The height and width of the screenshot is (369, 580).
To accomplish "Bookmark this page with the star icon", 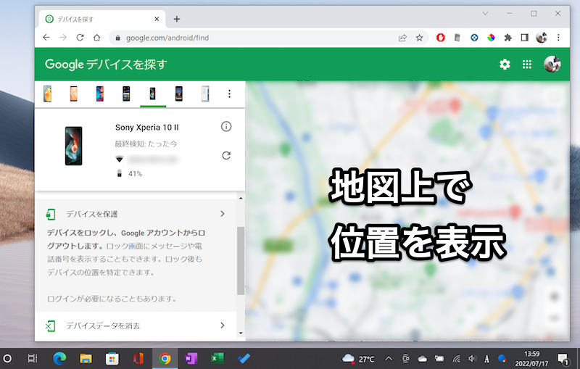I will click(x=419, y=38).
